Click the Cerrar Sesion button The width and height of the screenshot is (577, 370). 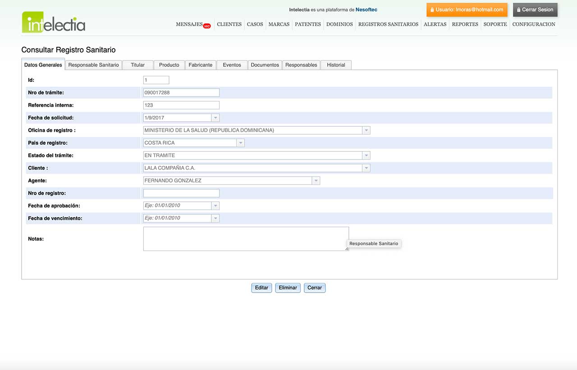pos(535,9)
